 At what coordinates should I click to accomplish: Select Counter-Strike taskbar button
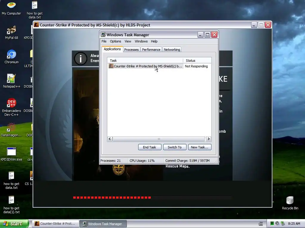[55, 224]
